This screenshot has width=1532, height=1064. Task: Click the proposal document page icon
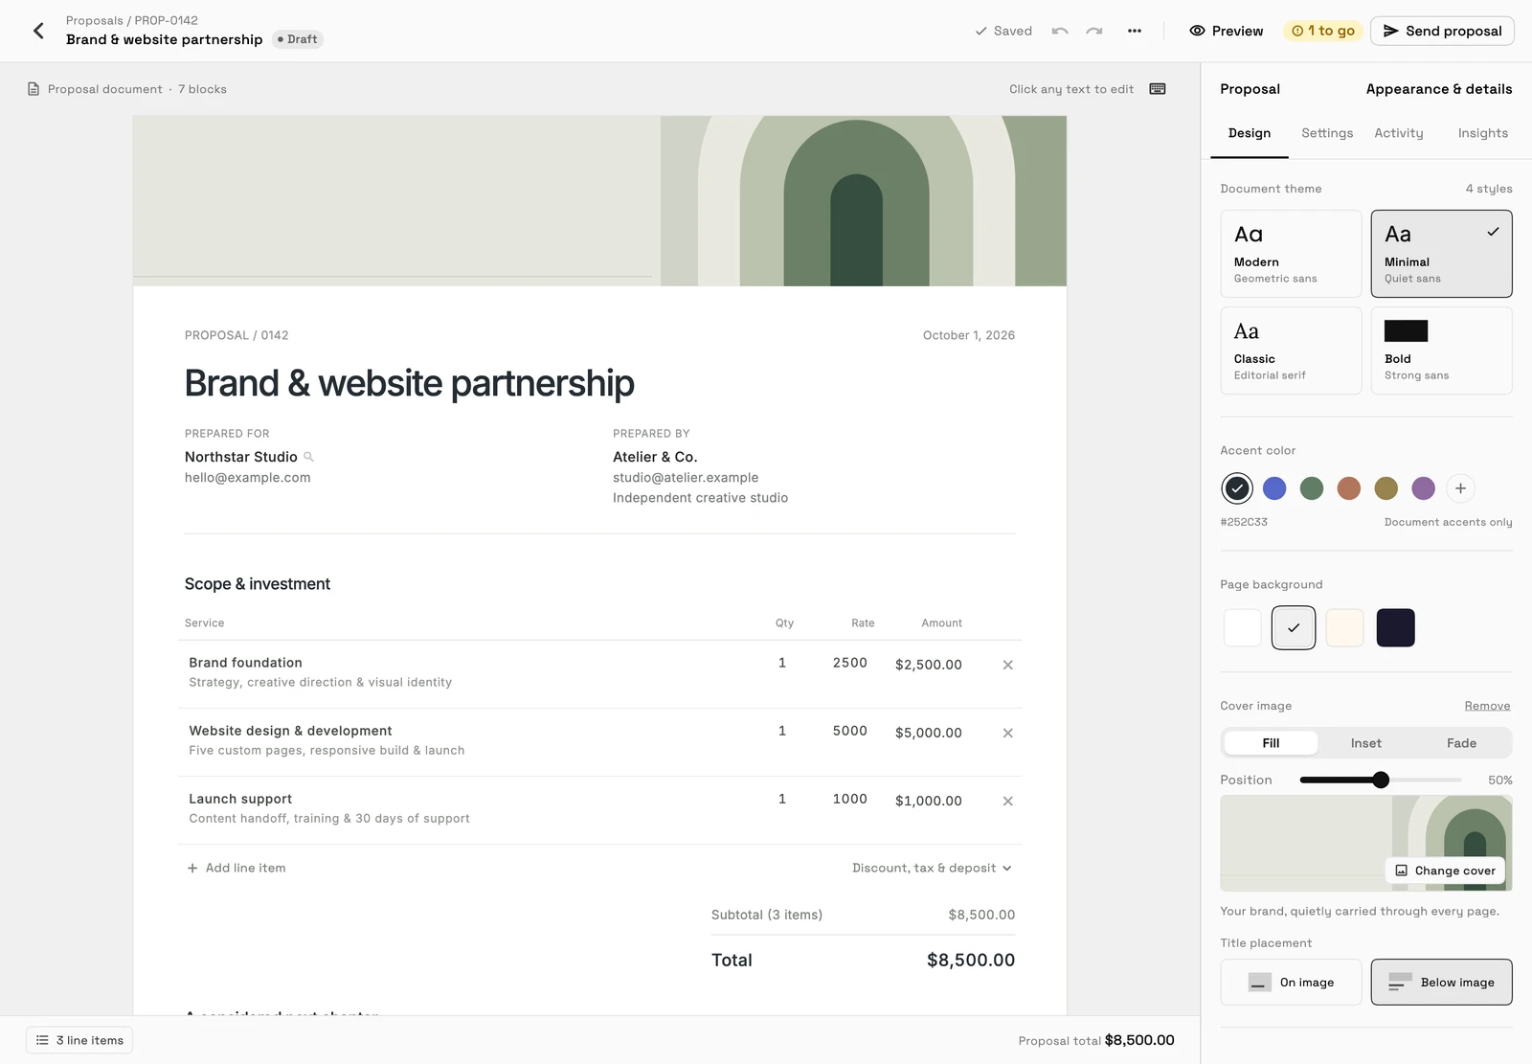point(34,89)
